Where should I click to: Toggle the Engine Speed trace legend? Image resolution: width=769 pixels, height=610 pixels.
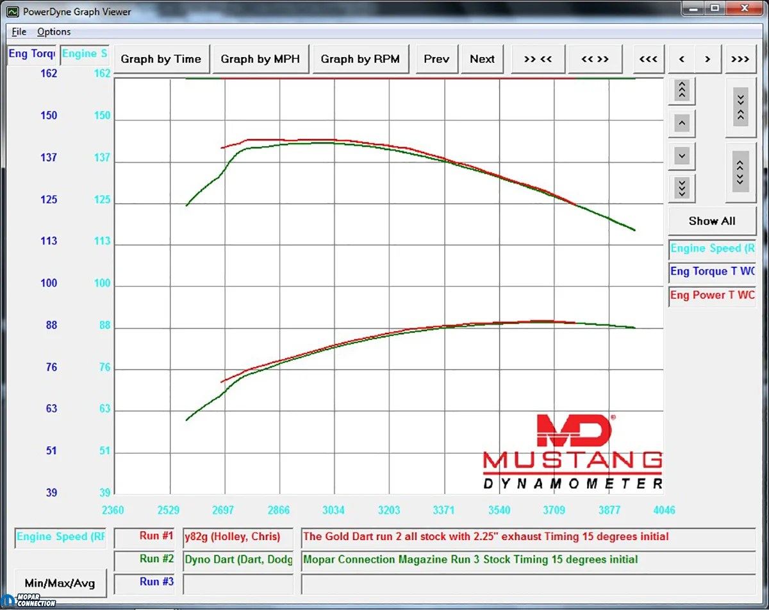click(711, 248)
